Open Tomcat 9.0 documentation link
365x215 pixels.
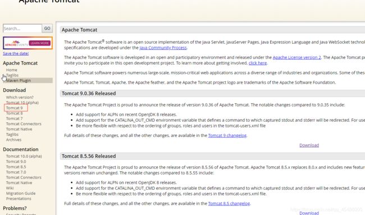tap(16, 162)
